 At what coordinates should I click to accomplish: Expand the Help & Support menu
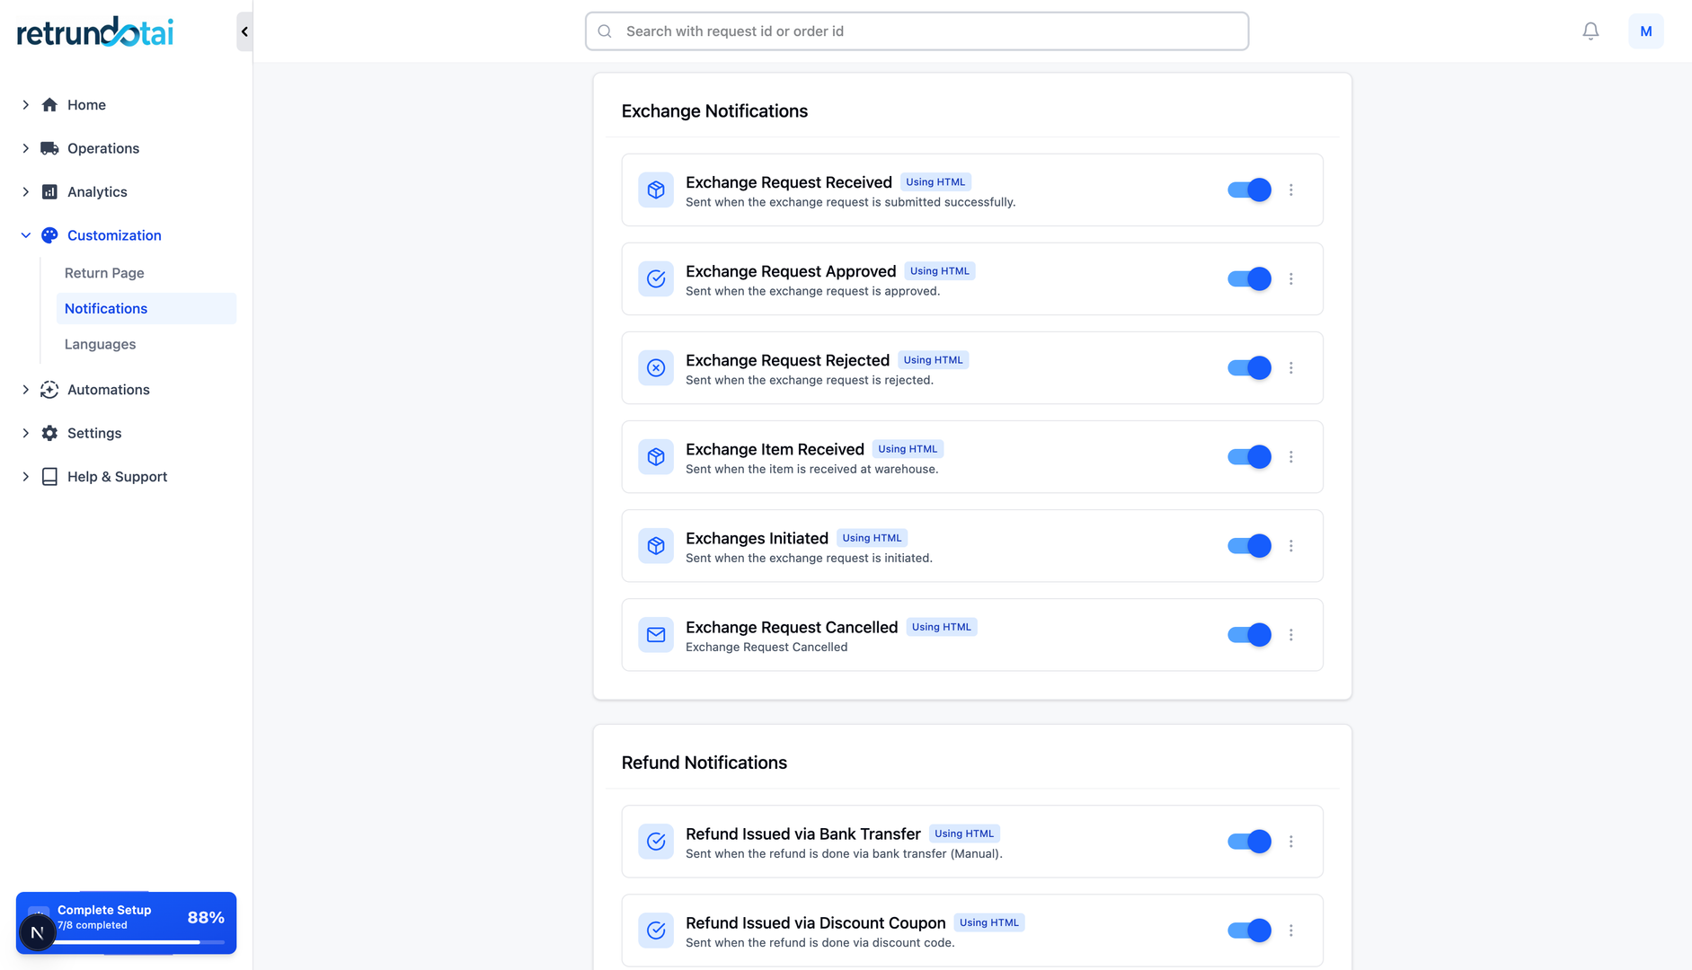tap(25, 476)
